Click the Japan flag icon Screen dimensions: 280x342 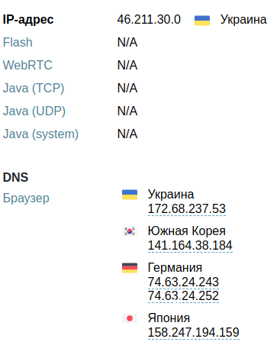point(130,318)
